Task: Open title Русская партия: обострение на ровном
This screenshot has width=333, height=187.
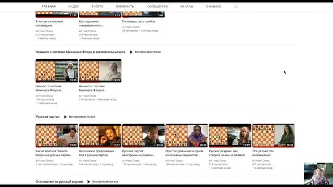Action: (x=138, y=153)
